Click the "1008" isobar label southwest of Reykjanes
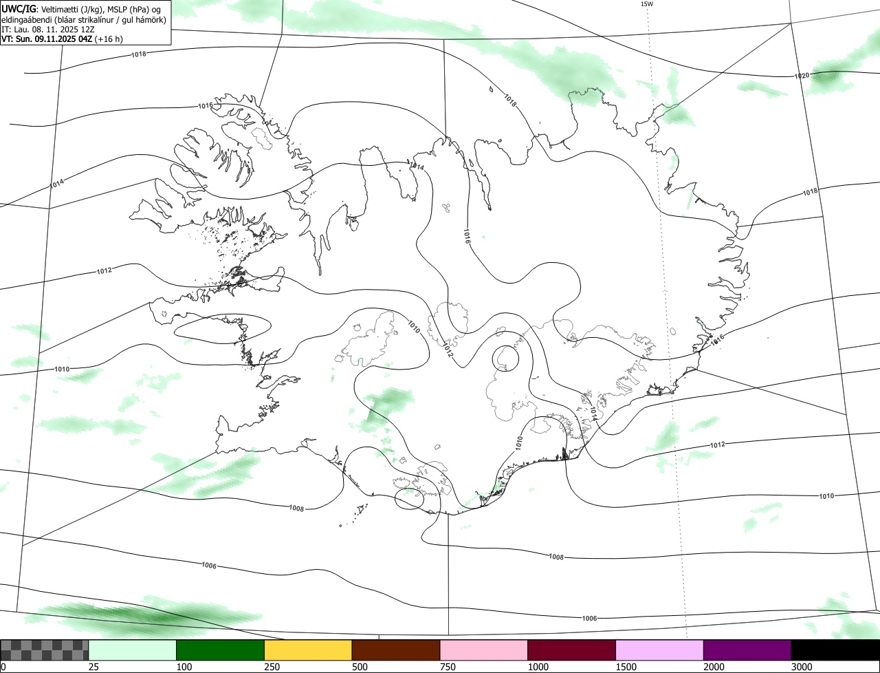The height and width of the screenshot is (673, 880). point(296,509)
